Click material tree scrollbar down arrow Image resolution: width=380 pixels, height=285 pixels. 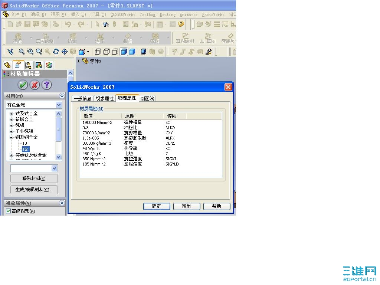58,157
